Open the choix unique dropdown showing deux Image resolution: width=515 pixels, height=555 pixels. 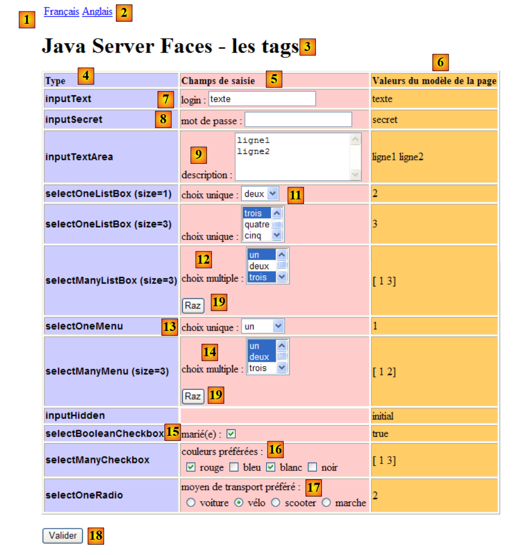tap(260, 194)
